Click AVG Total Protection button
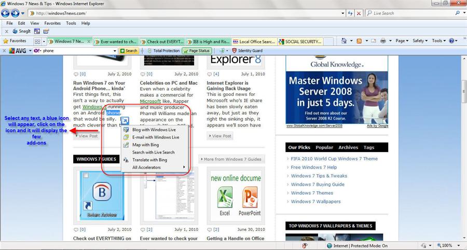 (x=163, y=51)
